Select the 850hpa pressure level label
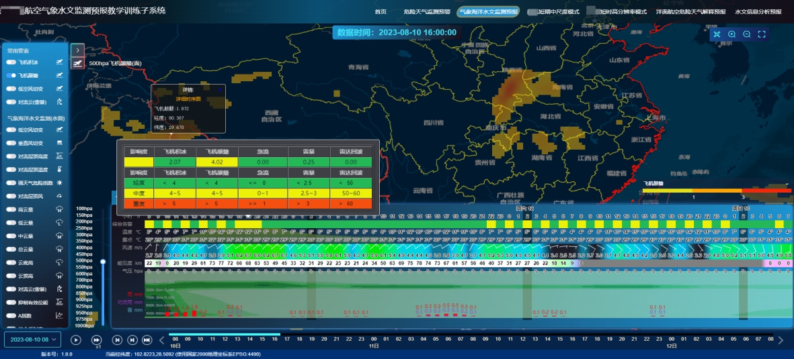The width and height of the screenshot is (794, 359). pyautogui.click(x=83, y=293)
